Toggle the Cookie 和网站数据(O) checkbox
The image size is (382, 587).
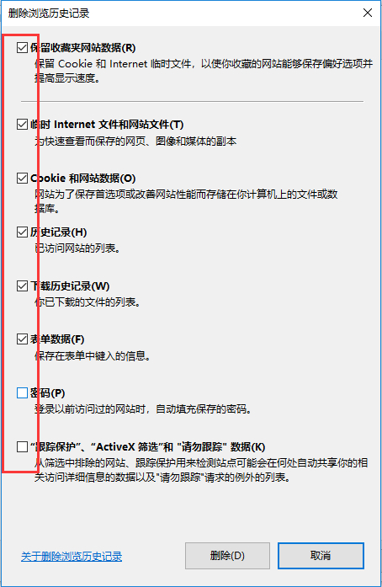22,179
